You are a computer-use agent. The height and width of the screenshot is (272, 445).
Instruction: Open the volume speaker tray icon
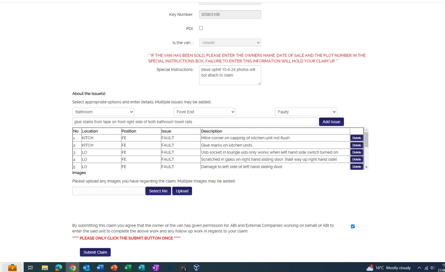pos(433,268)
